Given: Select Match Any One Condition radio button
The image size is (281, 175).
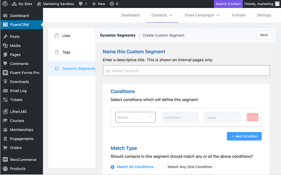Looking at the screenshot, I should tap(163, 167).
